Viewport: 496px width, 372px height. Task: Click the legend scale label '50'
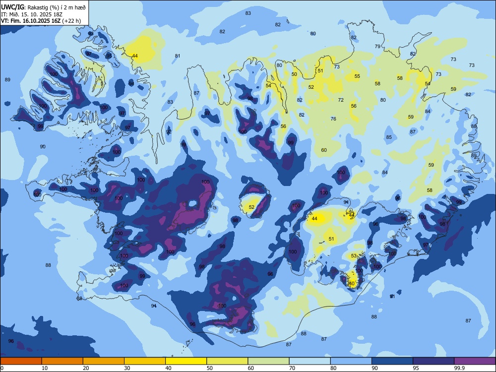click(210, 368)
